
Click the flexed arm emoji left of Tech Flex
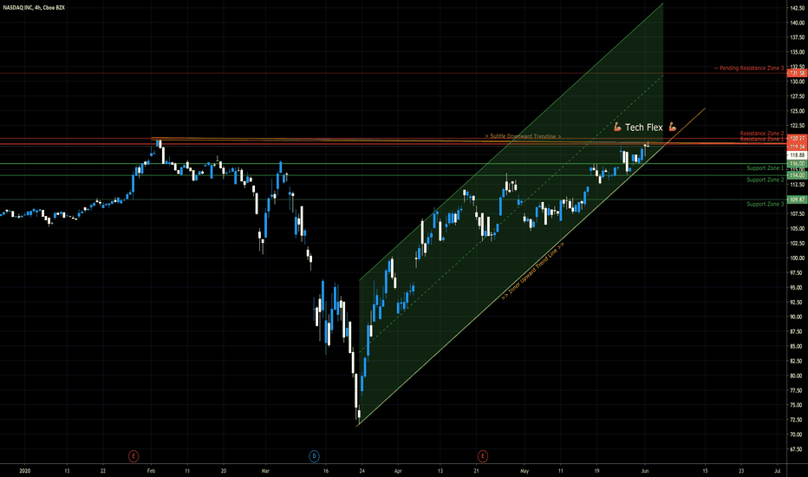click(x=617, y=127)
